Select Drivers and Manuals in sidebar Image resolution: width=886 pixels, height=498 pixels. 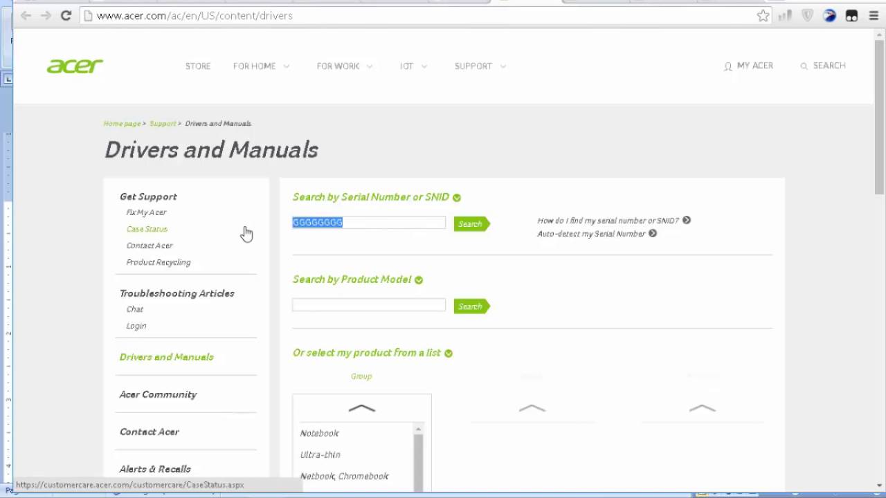point(167,357)
